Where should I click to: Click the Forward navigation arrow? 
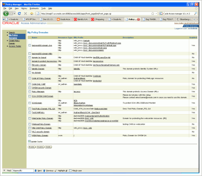click(11, 14)
